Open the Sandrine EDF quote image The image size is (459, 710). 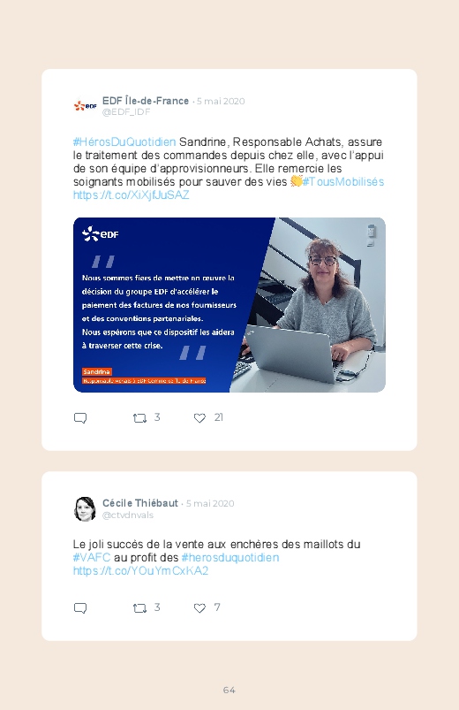tap(229, 305)
